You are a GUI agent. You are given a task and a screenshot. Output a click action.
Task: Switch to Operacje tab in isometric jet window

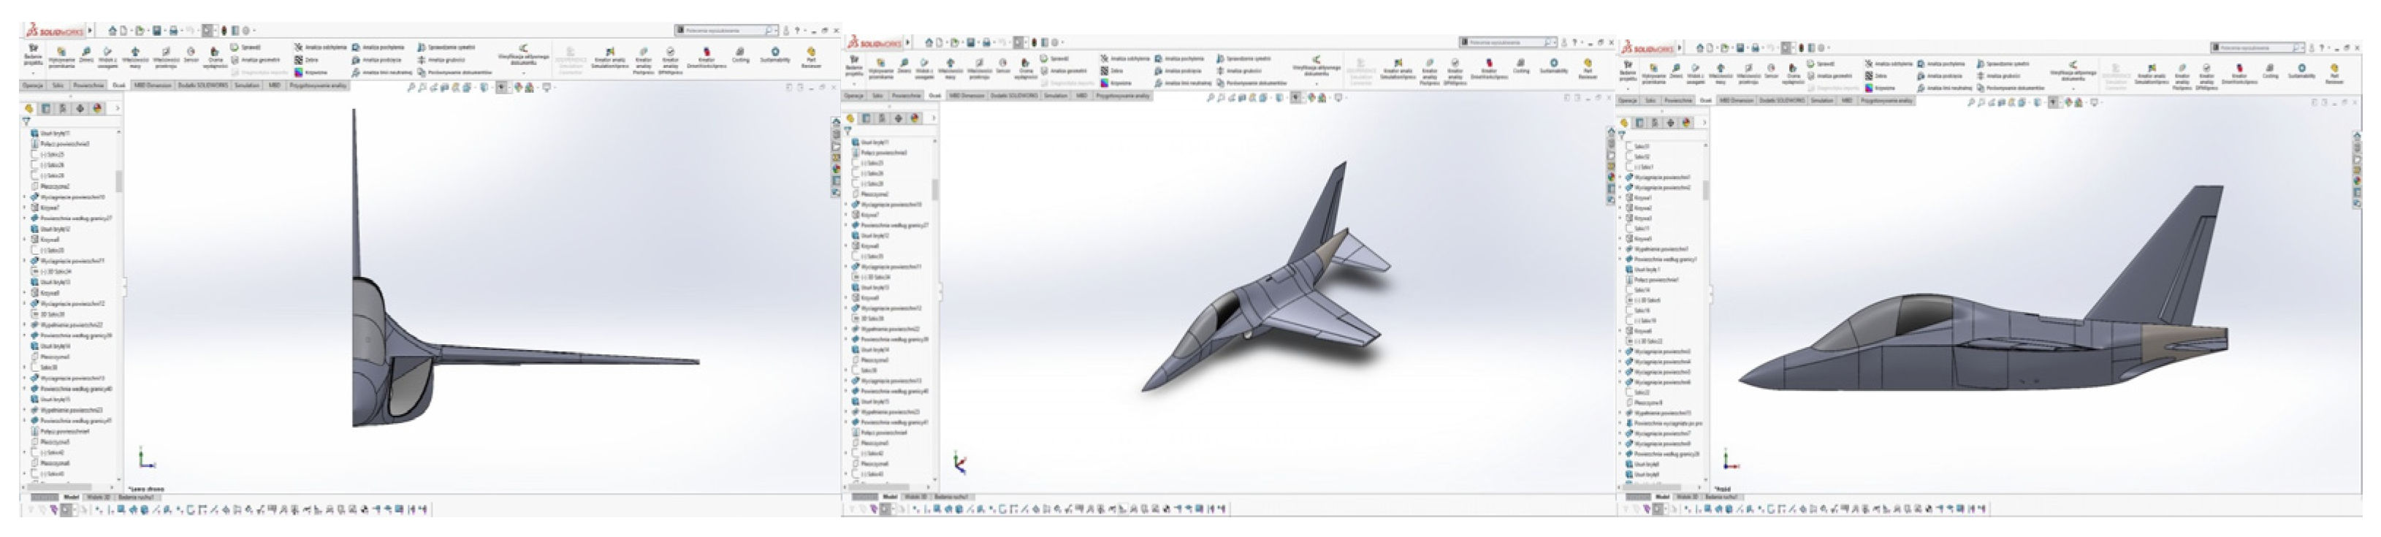[854, 95]
